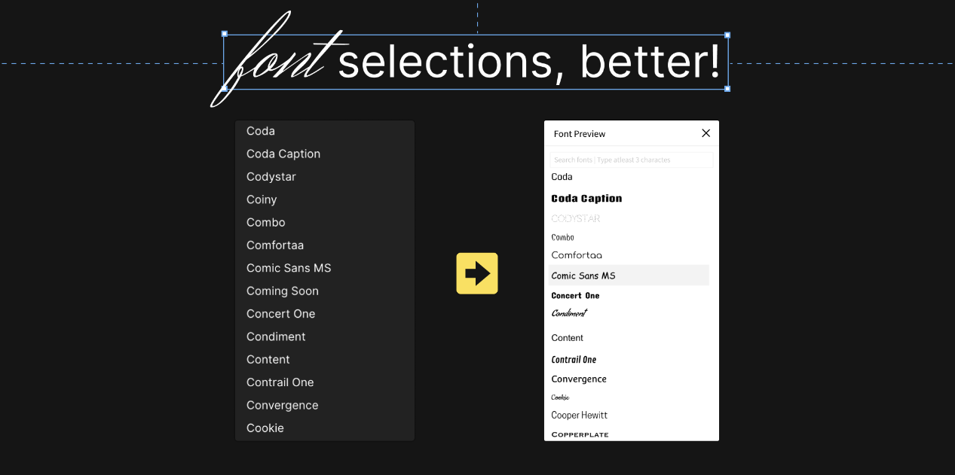Select Concert One in the preview panel
Image resolution: width=955 pixels, height=475 pixels.
575,295
